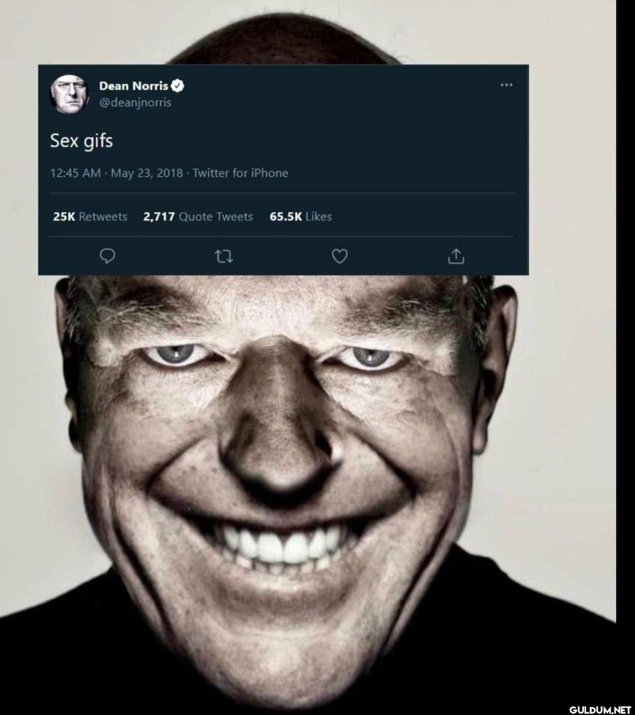Image resolution: width=635 pixels, height=715 pixels.
Task: Click the 12:45 AM timestamp
Action: (x=75, y=173)
